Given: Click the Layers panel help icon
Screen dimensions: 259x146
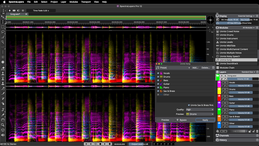Looking at the screenshot, I should pyautogui.click(x=257, y=72).
